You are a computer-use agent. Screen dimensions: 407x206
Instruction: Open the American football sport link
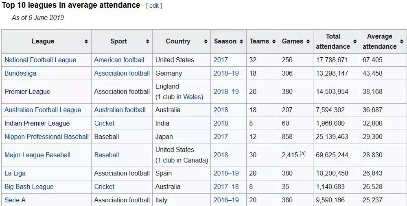tap(119, 60)
